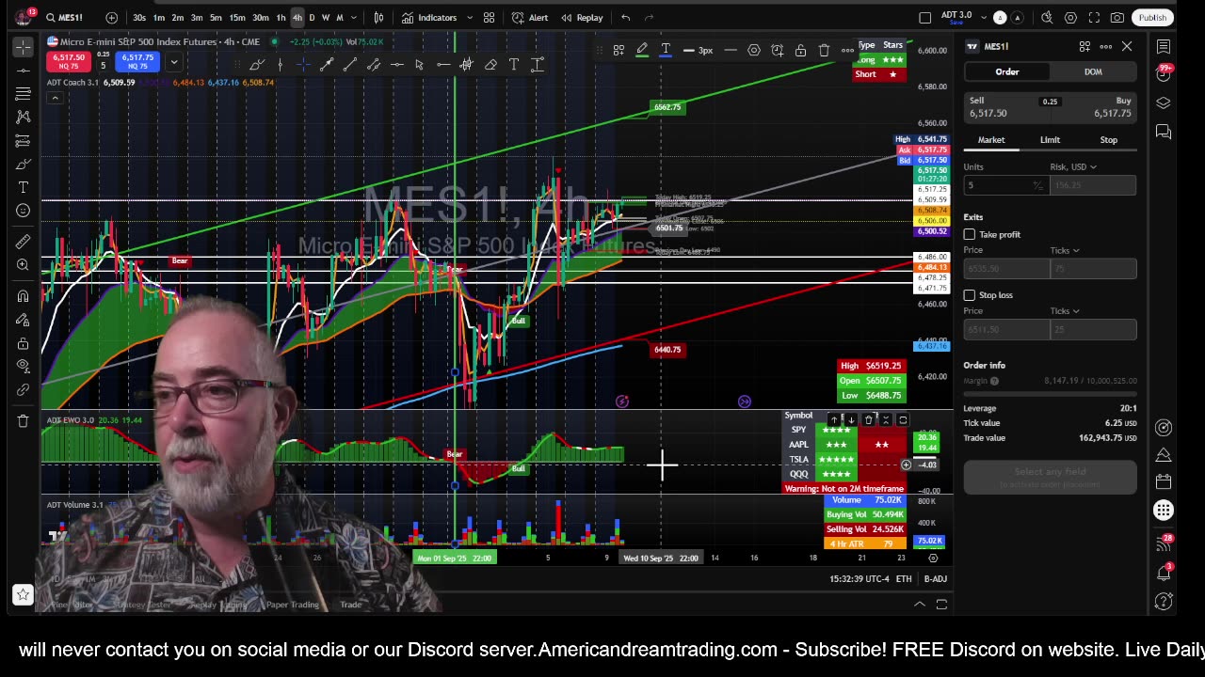Select the ruler measure tool in left sidebar
This screenshot has width=1205, height=677.
tap(24, 243)
